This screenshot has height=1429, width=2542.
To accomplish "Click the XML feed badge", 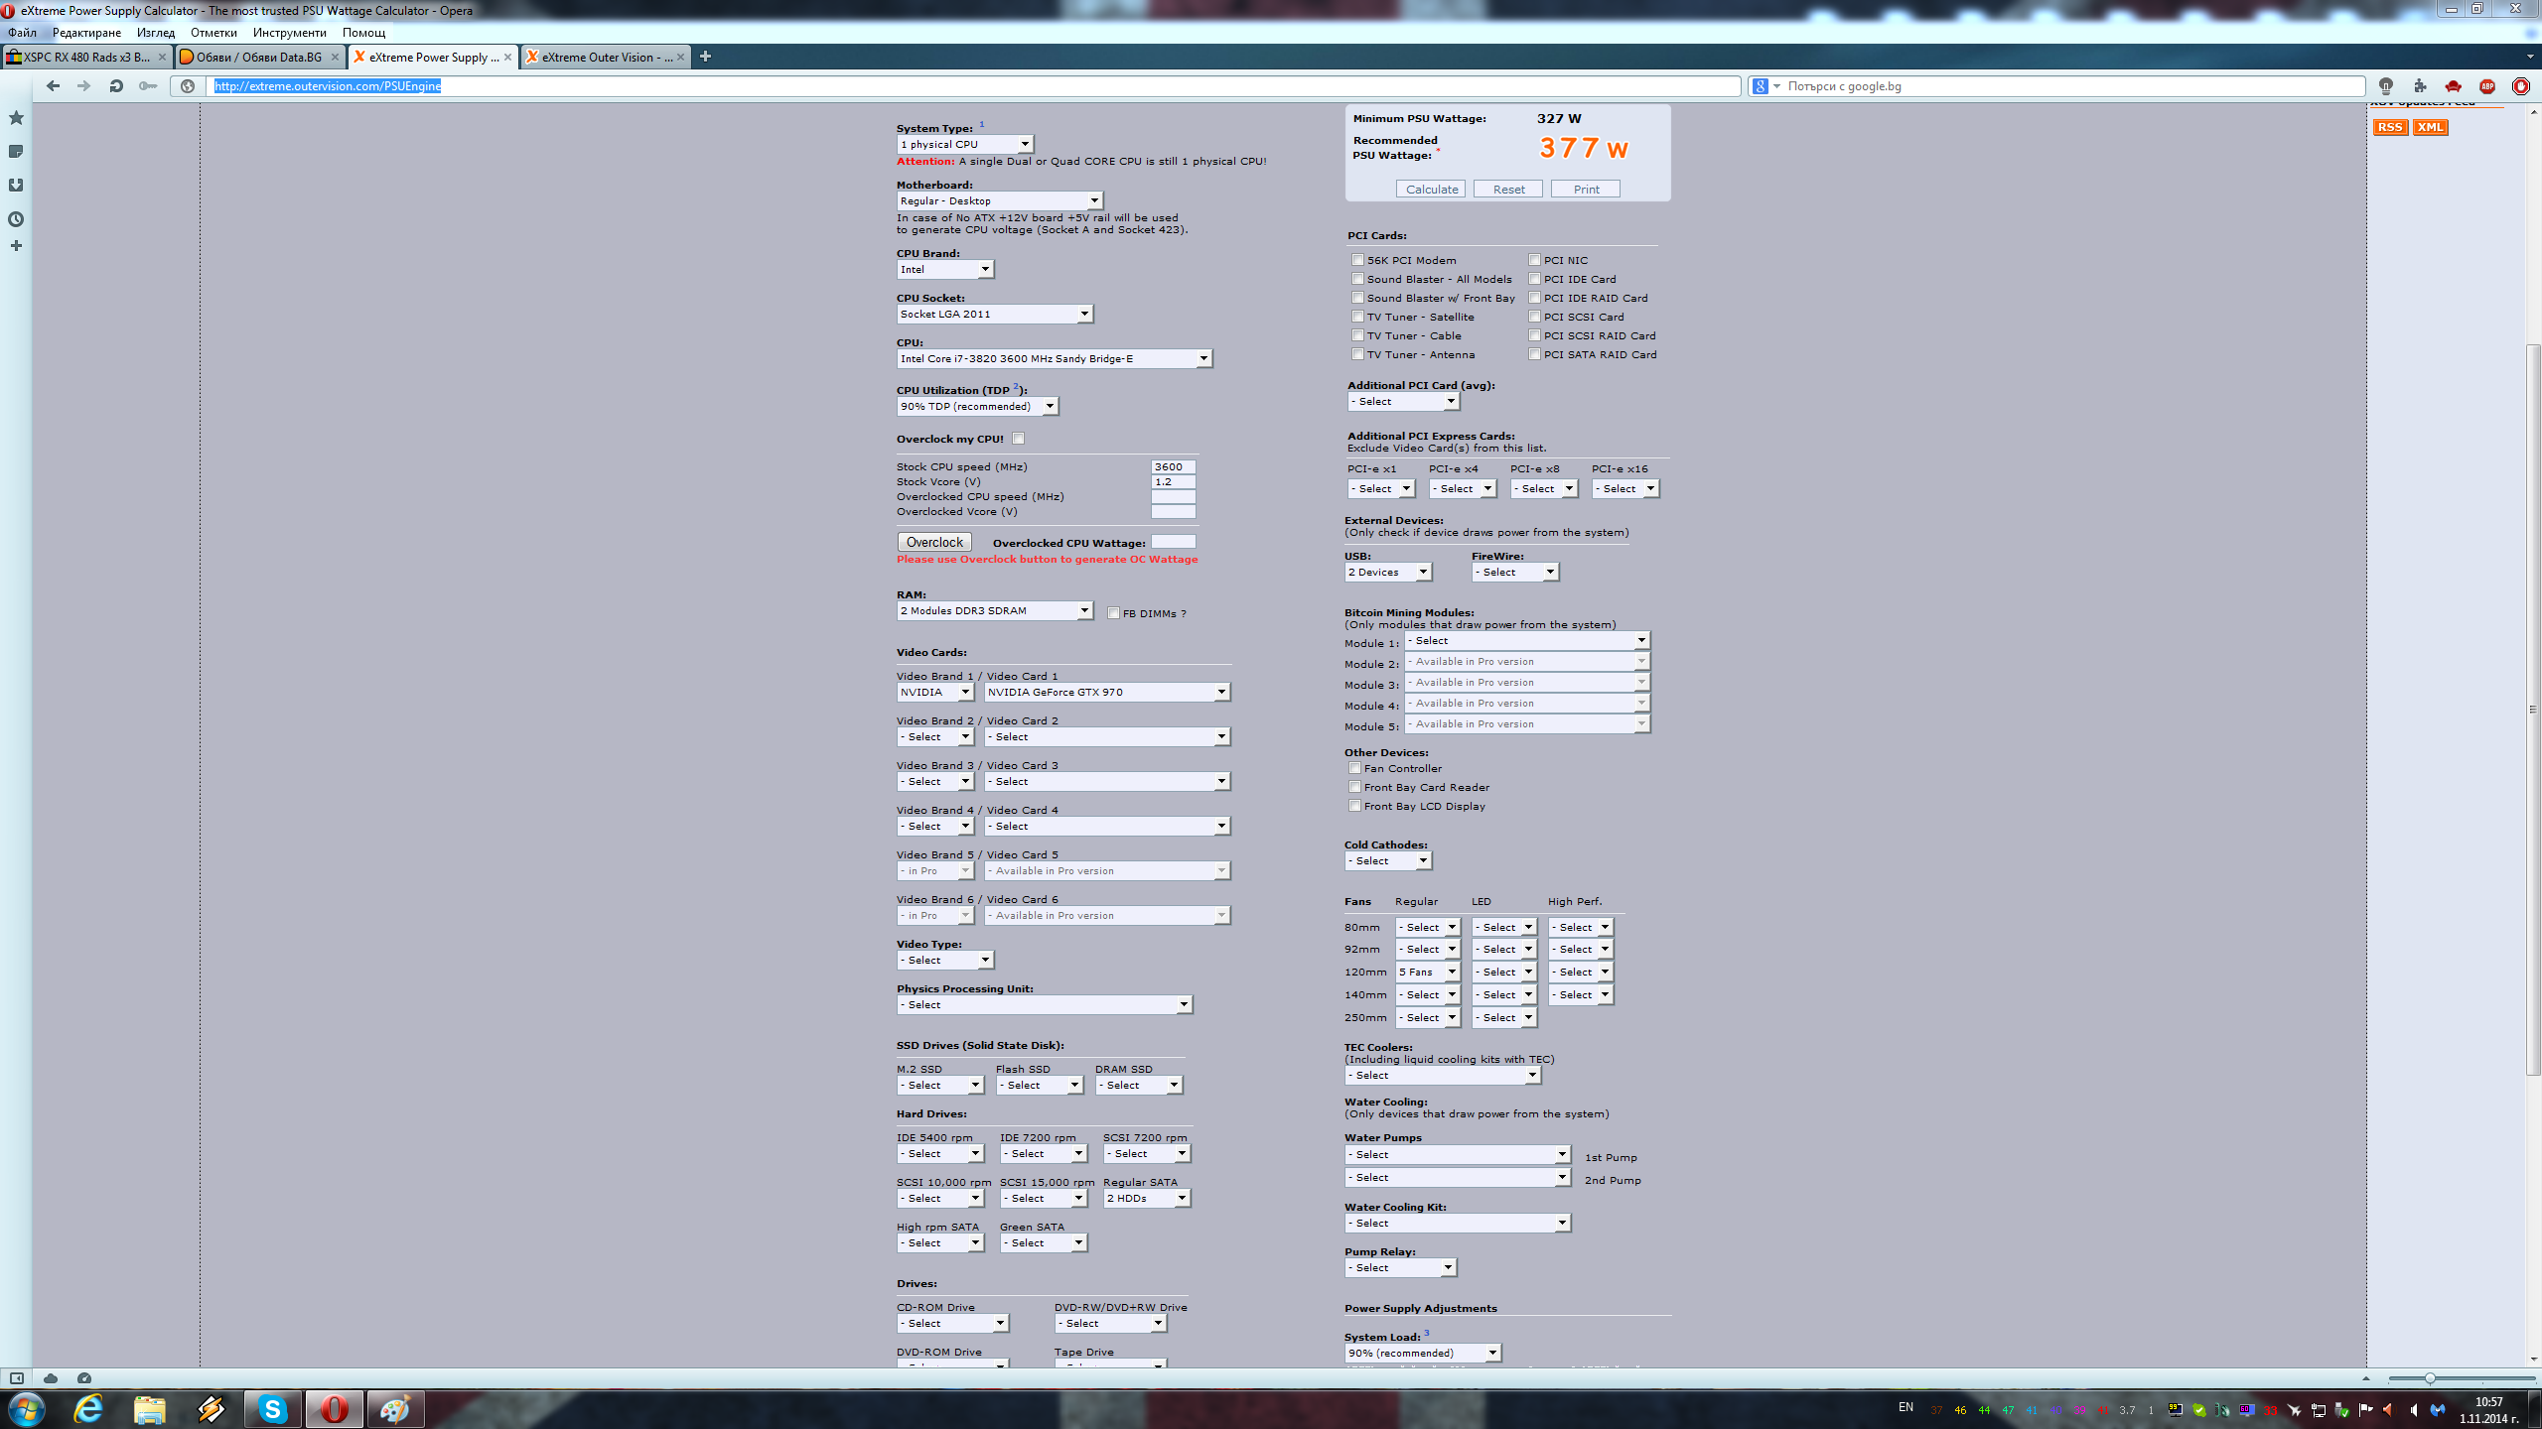I will [2430, 127].
